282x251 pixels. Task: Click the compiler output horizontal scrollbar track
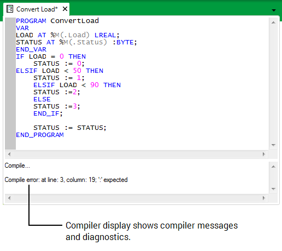point(137,198)
